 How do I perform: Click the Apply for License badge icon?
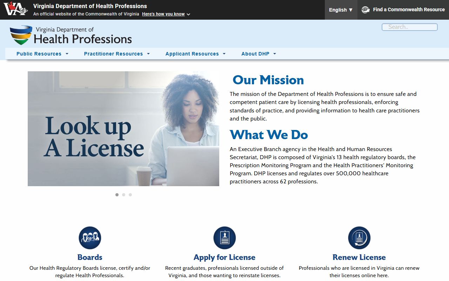pyautogui.click(x=224, y=238)
